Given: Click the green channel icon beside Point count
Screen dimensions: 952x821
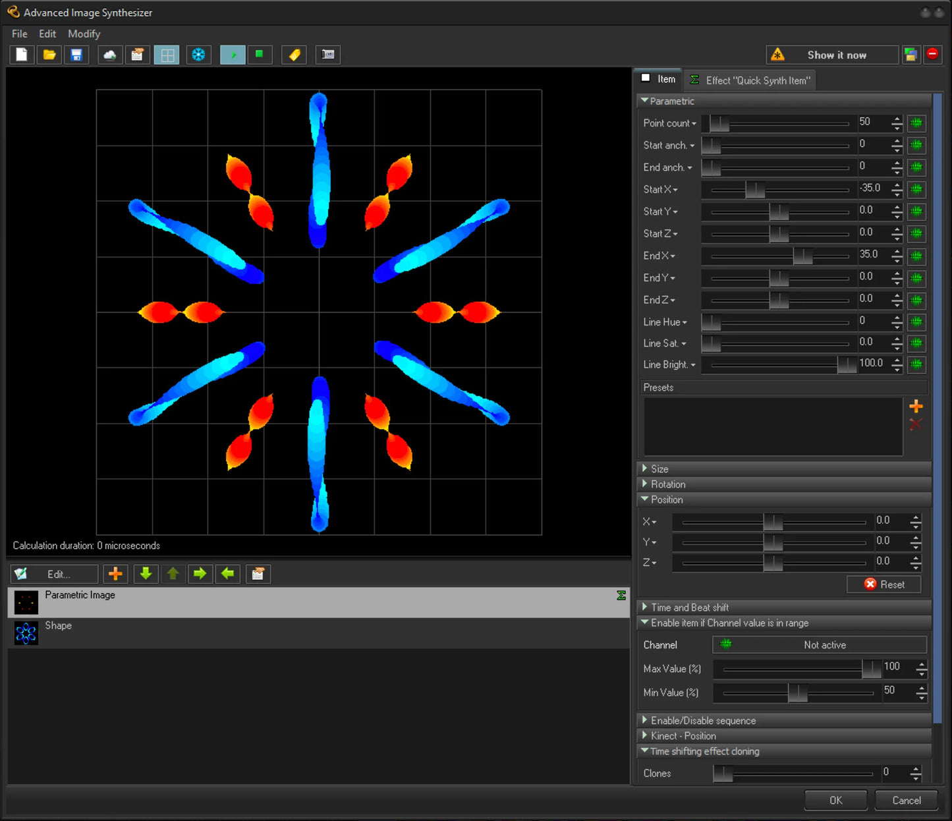Looking at the screenshot, I should click(916, 123).
